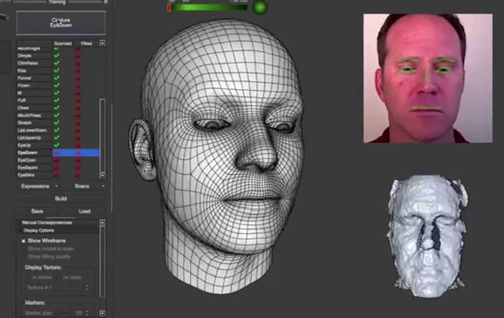Click the green sphere indicator near the progress bar

tap(259, 6)
